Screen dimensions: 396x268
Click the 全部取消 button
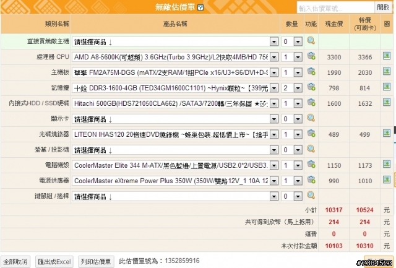pos(15,262)
